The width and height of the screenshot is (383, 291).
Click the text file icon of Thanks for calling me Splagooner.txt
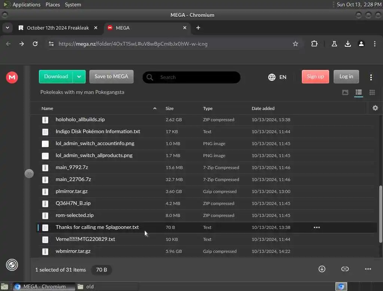coord(45,227)
